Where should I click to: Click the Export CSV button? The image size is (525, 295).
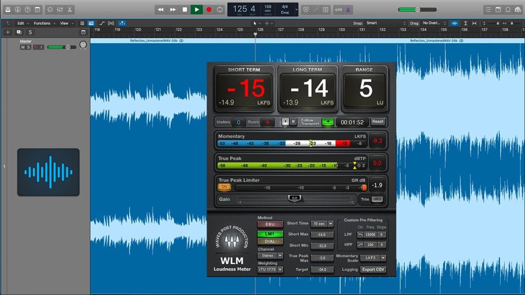pos(373,269)
